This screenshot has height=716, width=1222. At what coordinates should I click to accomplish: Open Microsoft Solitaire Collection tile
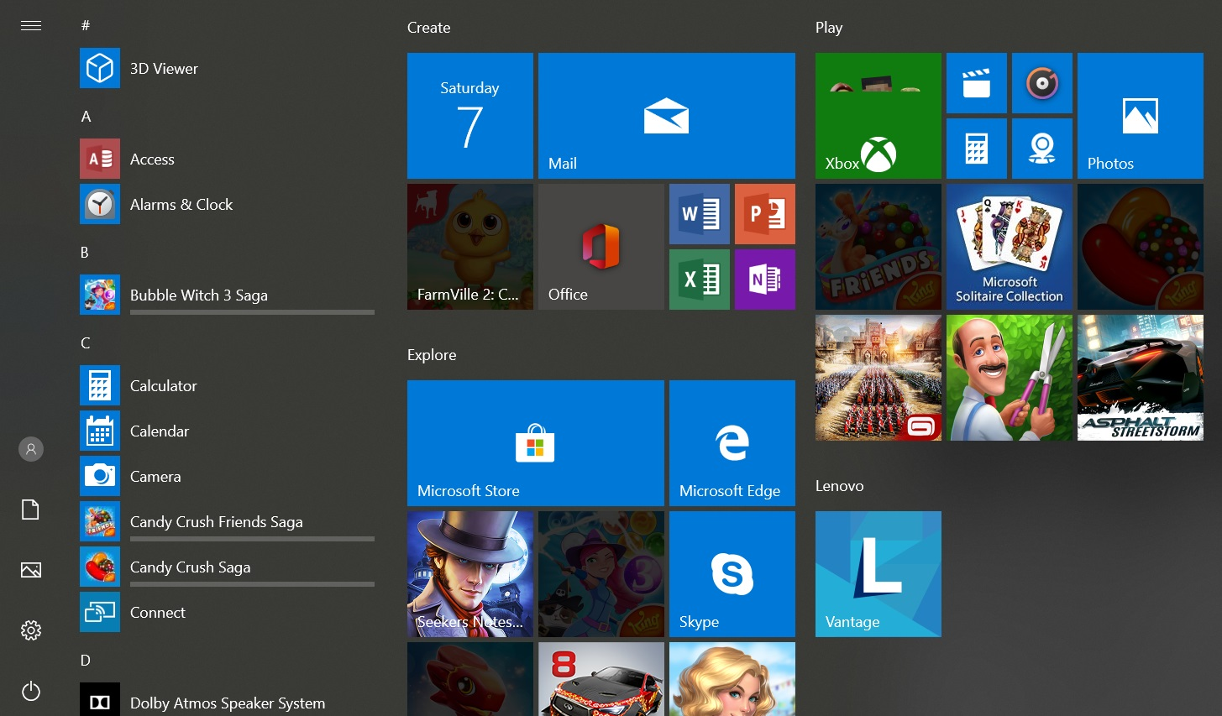coord(1010,247)
